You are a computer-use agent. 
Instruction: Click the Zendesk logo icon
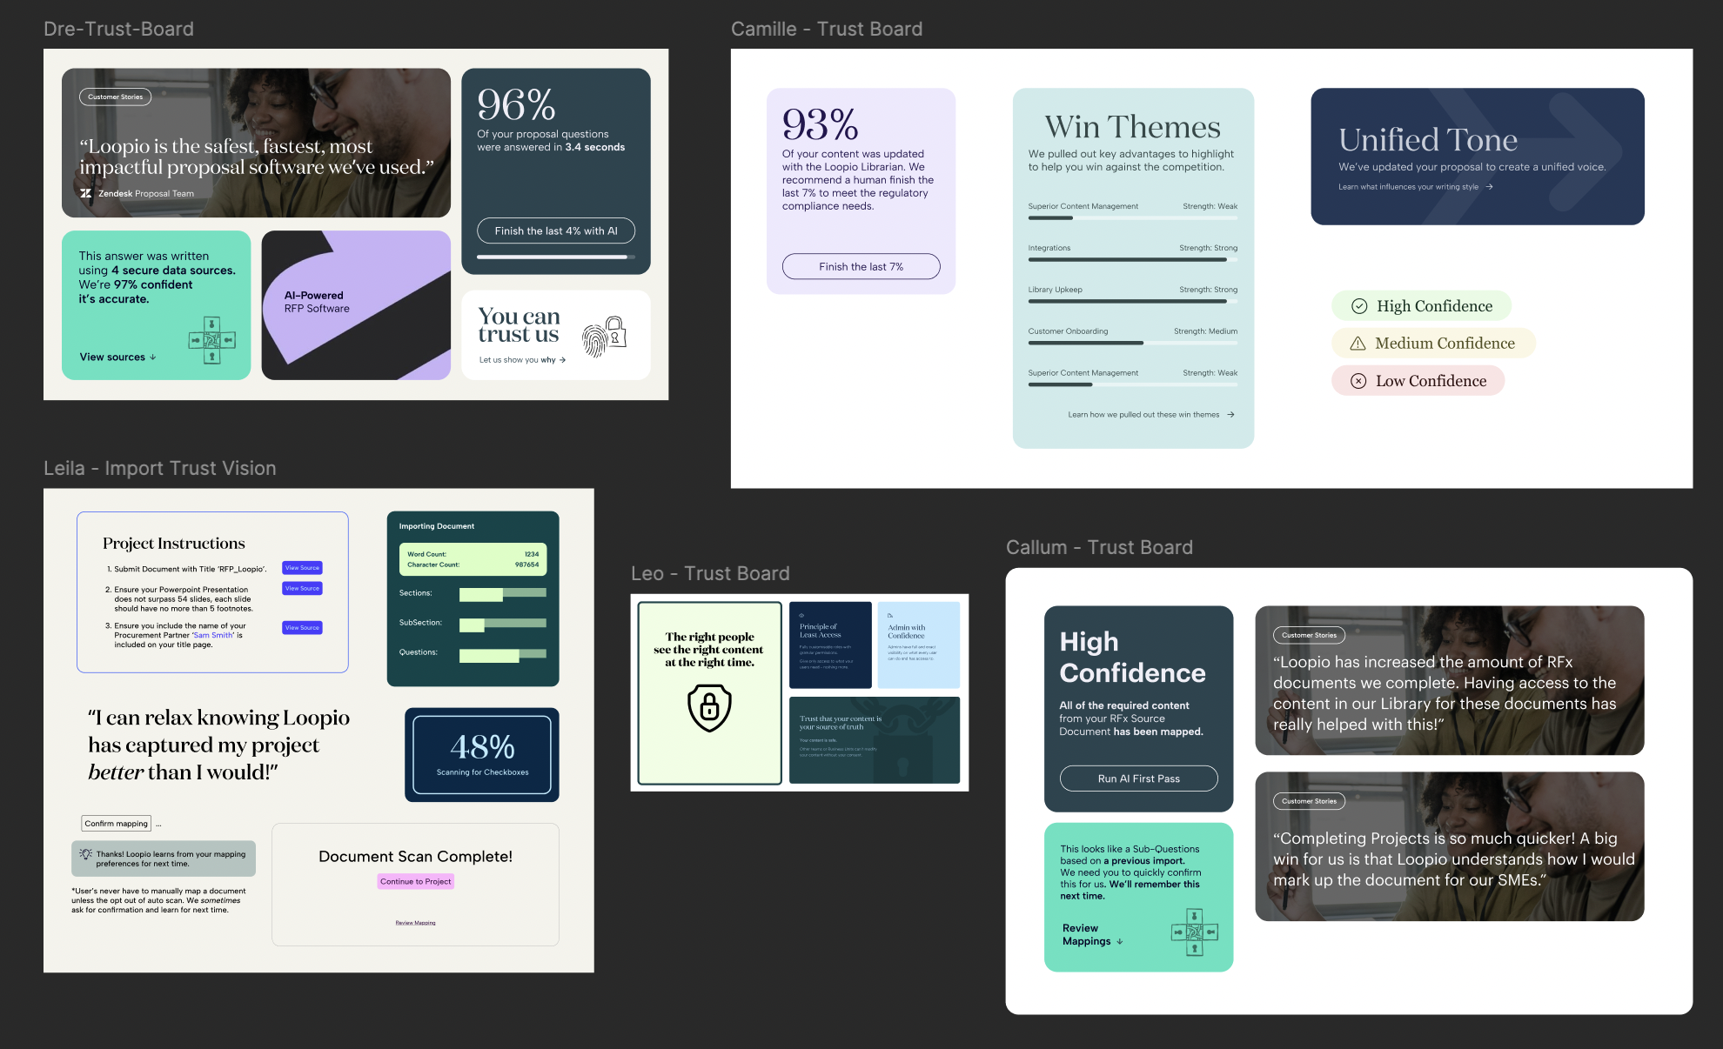click(86, 193)
